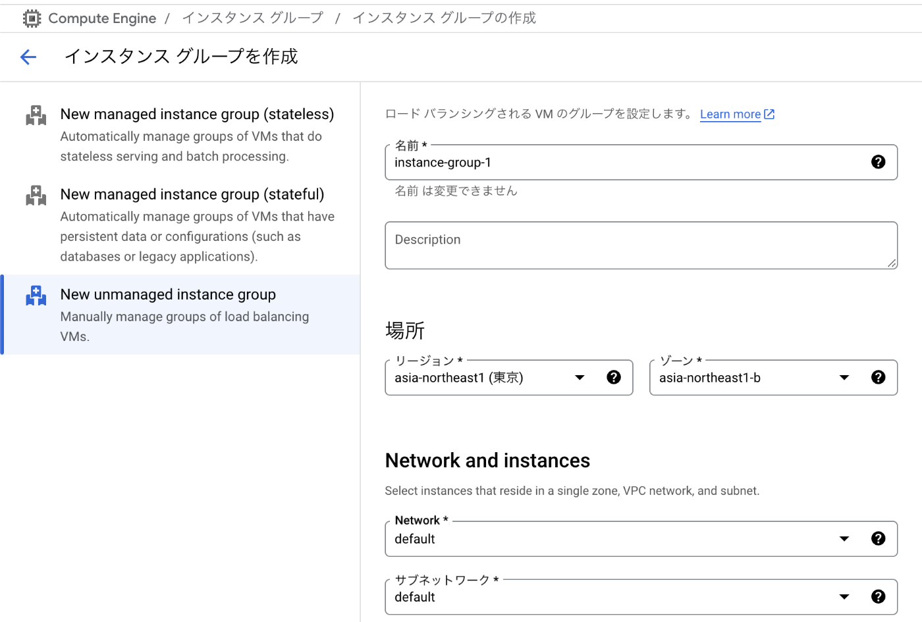
Task: Click the stateless managed instance group icon
Action: pyautogui.click(x=36, y=115)
